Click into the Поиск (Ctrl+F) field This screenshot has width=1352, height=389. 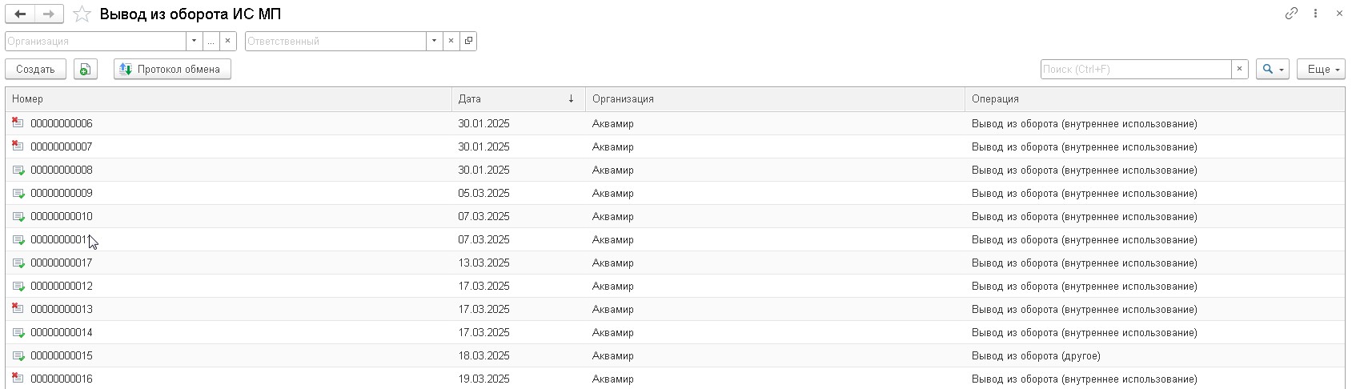(x=1135, y=70)
